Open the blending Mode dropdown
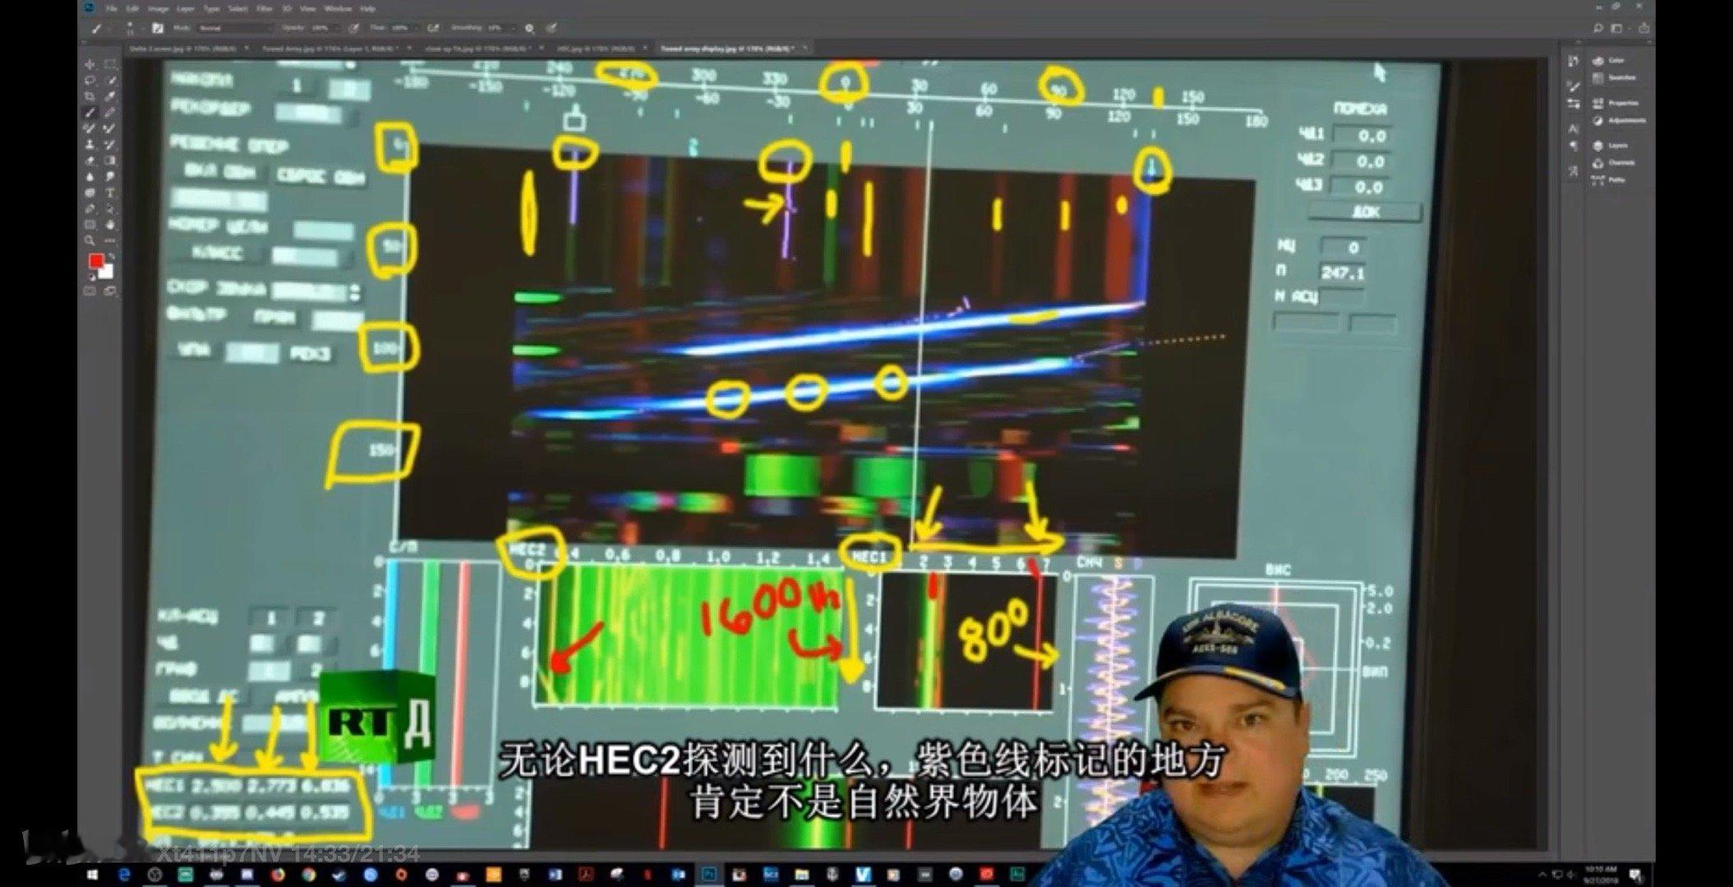The height and width of the screenshot is (887, 1733). 234,28
